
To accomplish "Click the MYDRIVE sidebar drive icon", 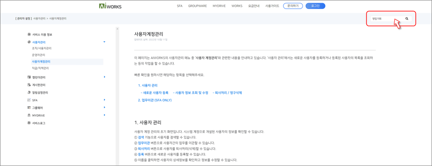I will click(29, 116).
